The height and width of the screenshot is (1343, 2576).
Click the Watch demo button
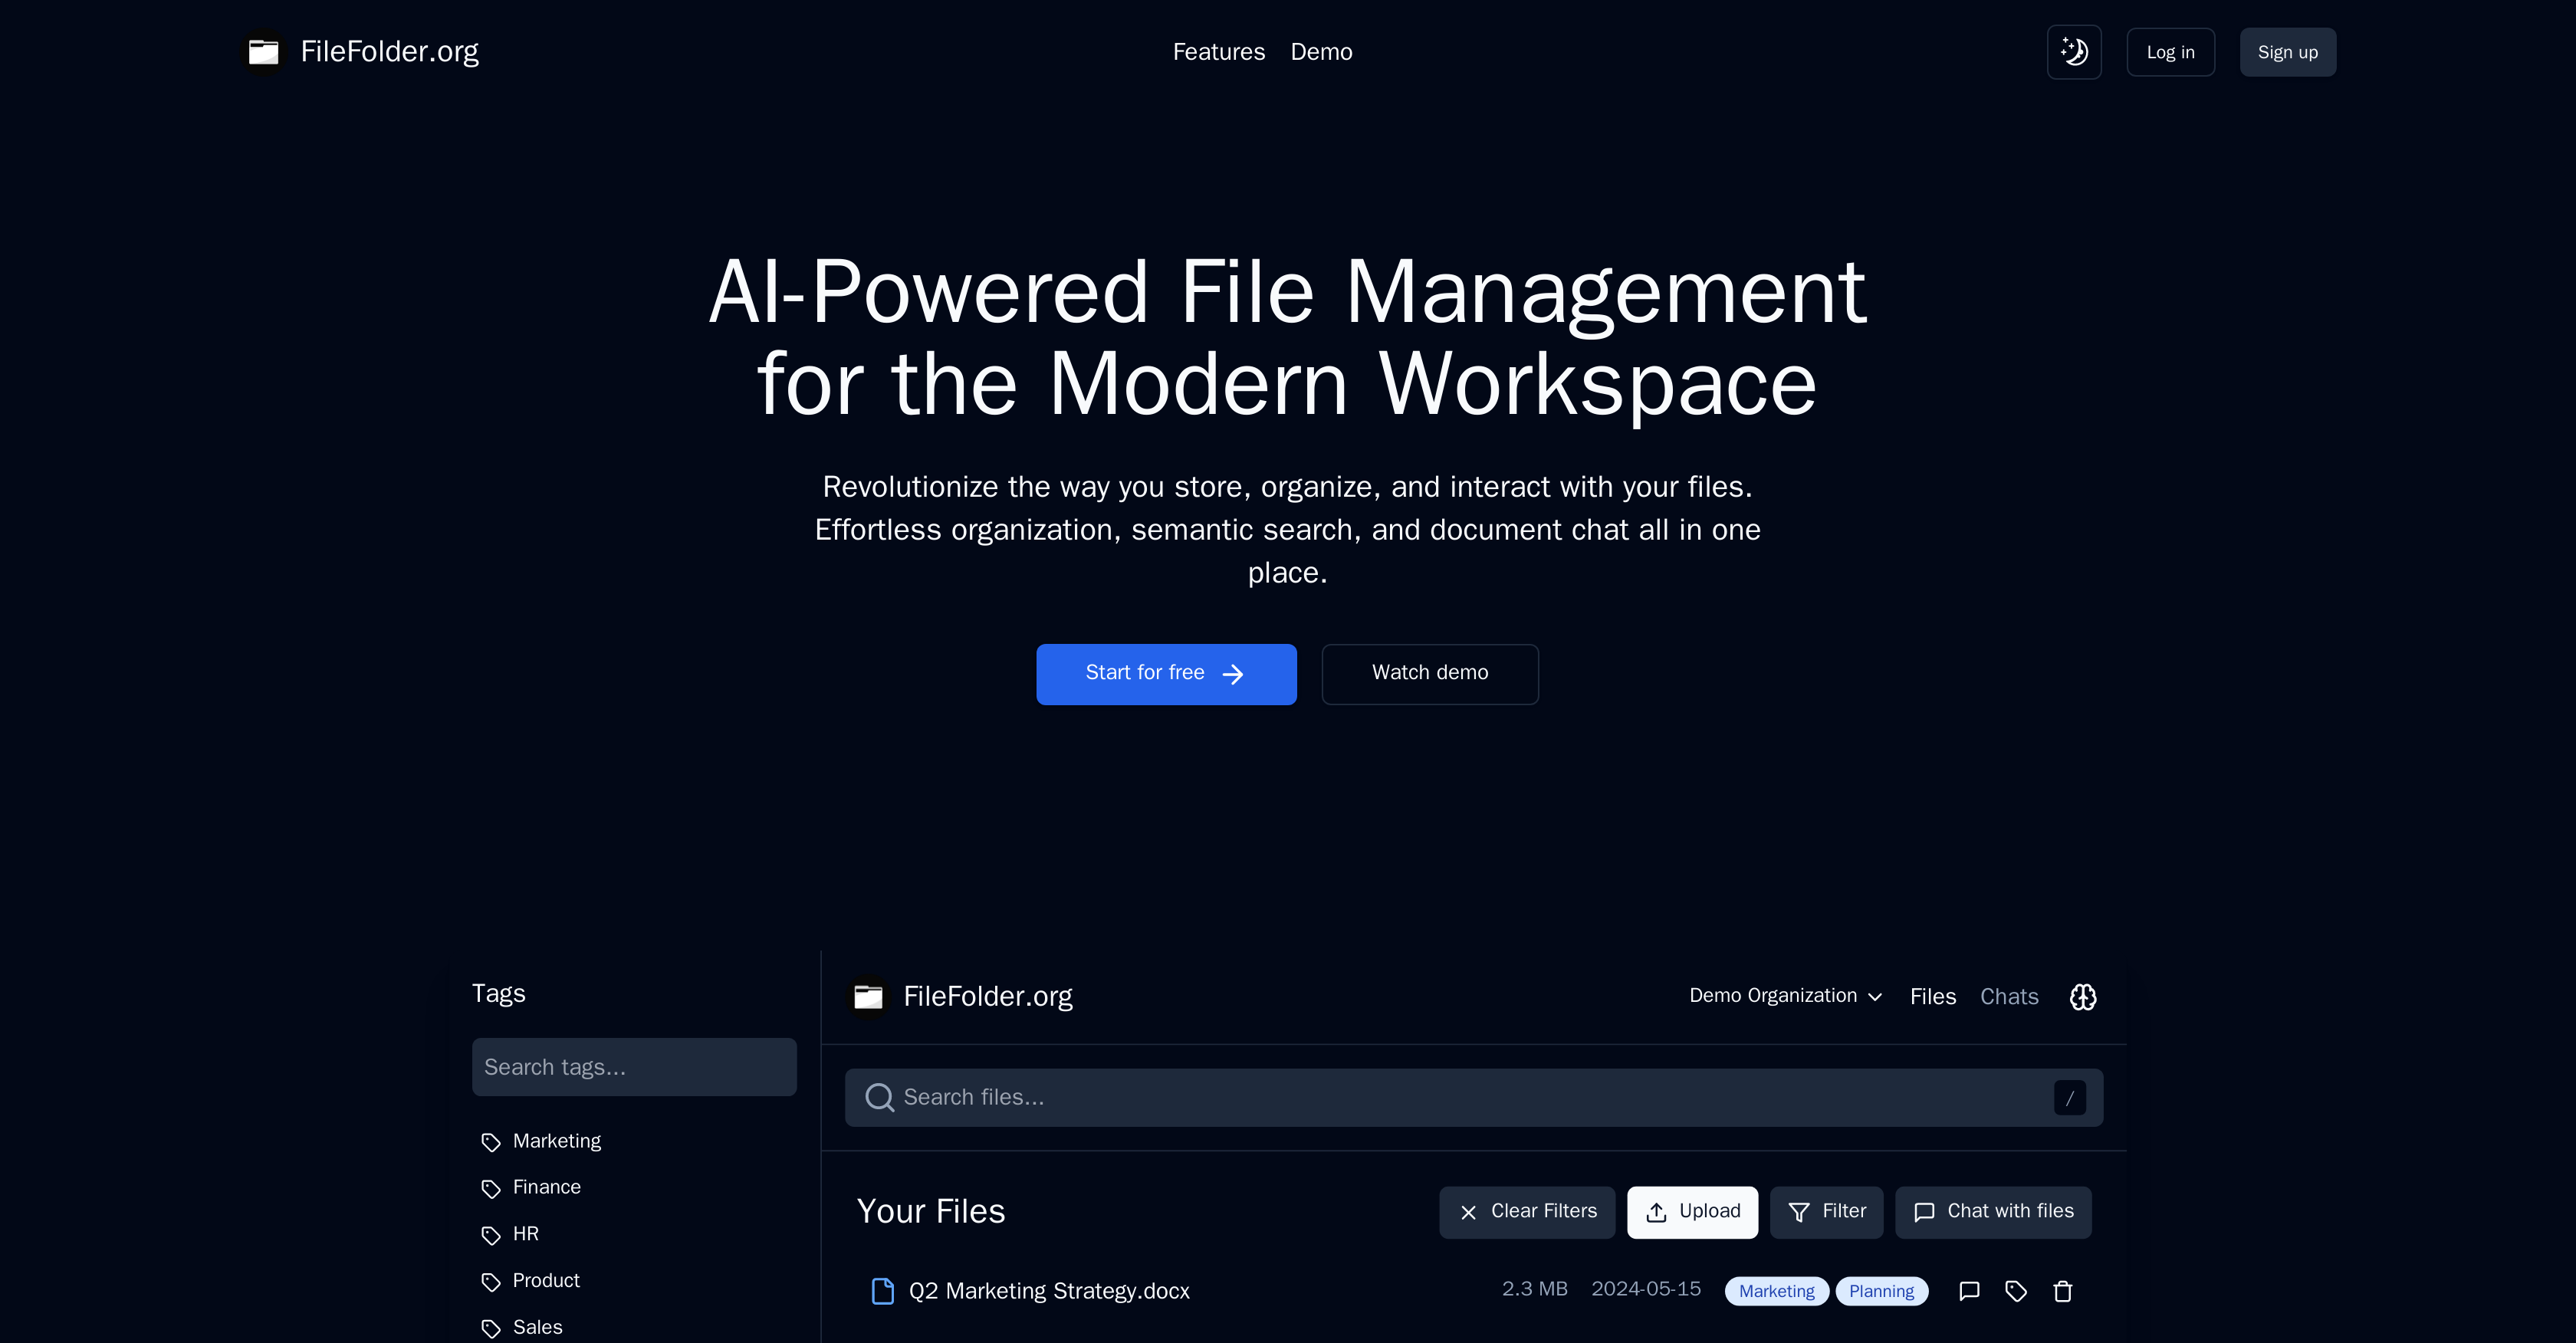tap(1429, 673)
